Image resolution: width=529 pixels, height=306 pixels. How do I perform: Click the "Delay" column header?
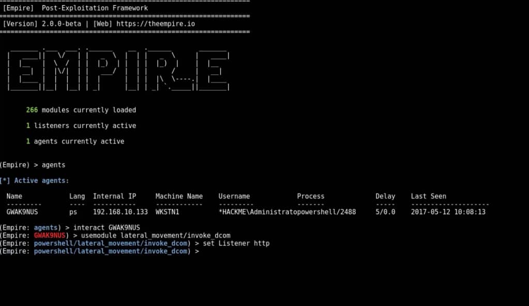point(385,196)
